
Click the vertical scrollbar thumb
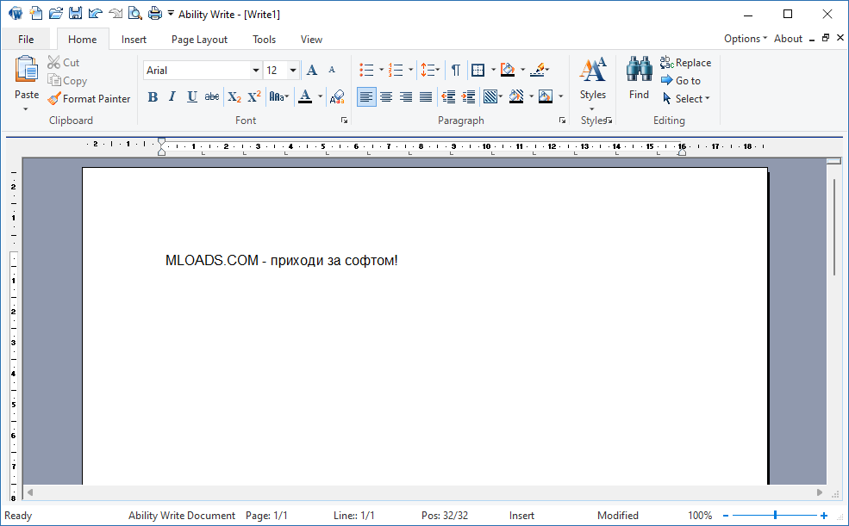(x=833, y=227)
